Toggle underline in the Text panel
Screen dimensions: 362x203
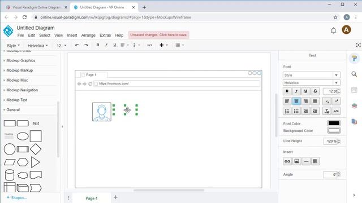tap(305, 91)
